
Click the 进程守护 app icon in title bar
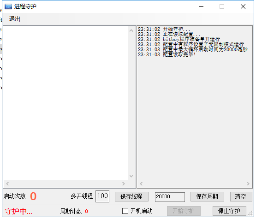(8, 6)
